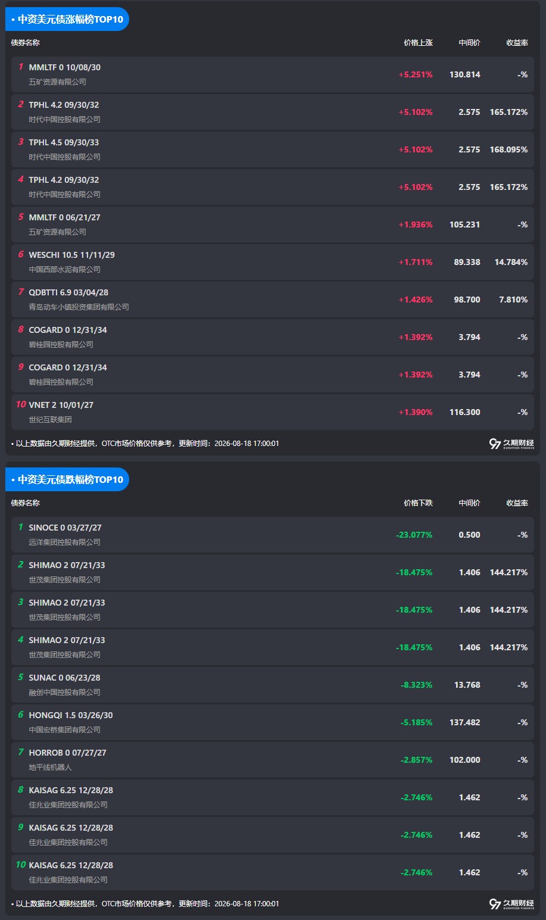
Task: Click issuer name 世纪互联集团
Action: (x=51, y=420)
